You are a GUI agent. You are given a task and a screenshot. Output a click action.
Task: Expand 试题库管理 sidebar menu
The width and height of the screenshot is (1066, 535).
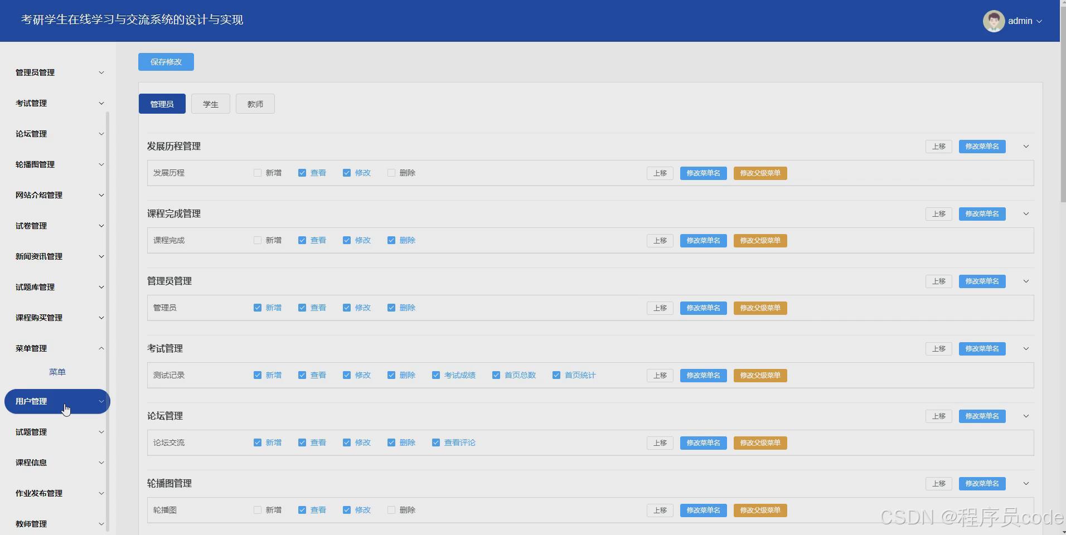click(x=58, y=287)
